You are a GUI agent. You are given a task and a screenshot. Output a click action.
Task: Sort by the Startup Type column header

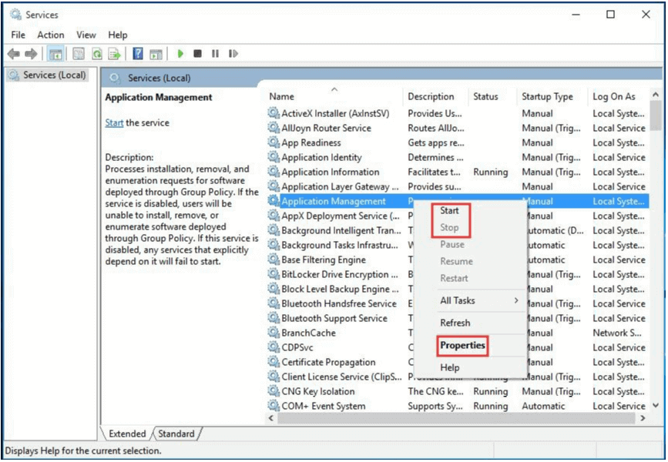[x=547, y=96]
